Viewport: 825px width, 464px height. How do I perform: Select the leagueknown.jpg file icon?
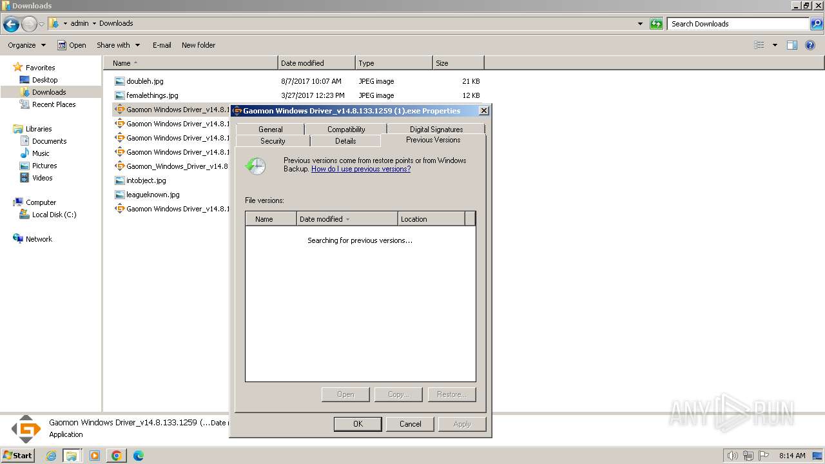click(119, 195)
